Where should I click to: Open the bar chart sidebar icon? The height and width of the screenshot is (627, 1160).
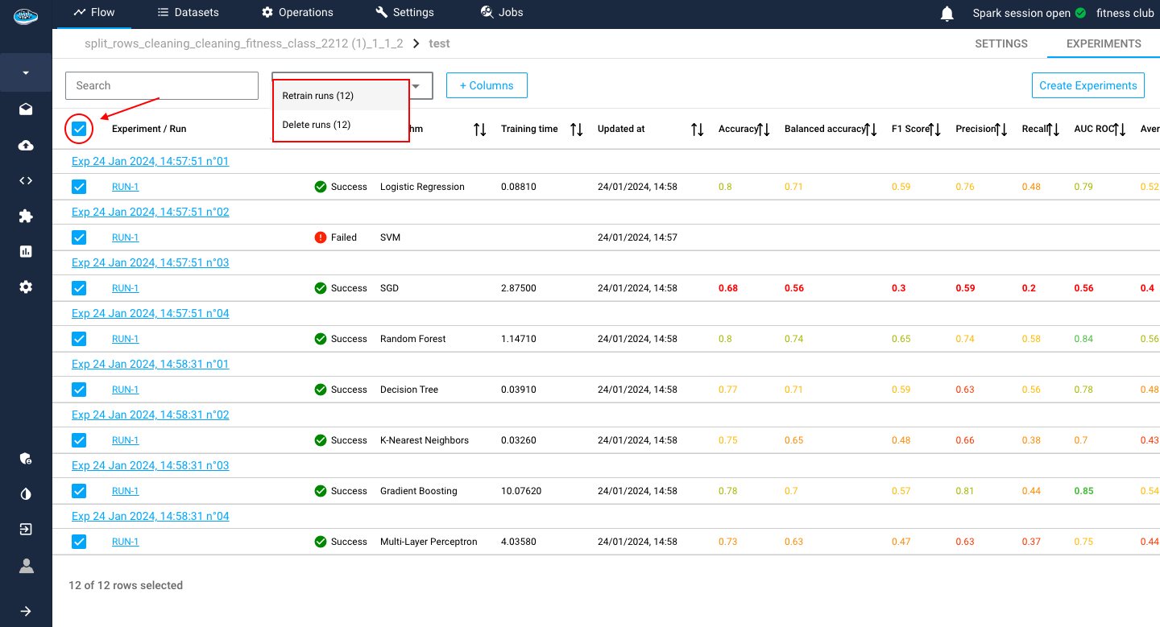pos(26,251)
